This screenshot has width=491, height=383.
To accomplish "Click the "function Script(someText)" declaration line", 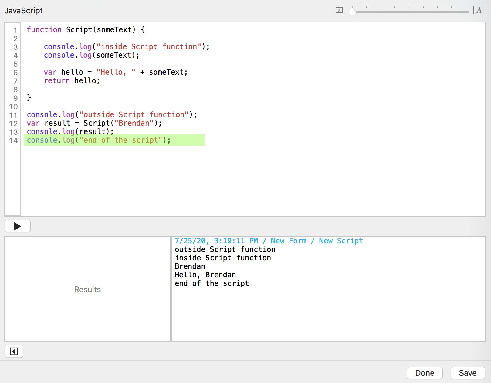I will [x=86, y=30].
